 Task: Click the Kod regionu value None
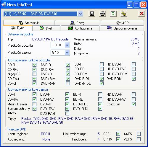click(x=46, y=139)
